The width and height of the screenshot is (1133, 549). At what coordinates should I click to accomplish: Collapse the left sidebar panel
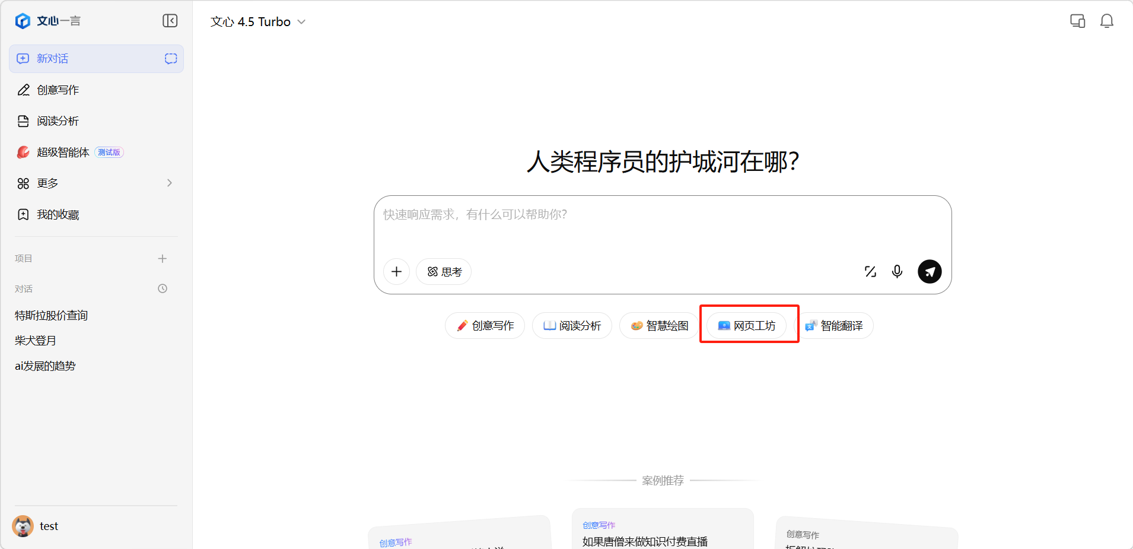(170, 21)
